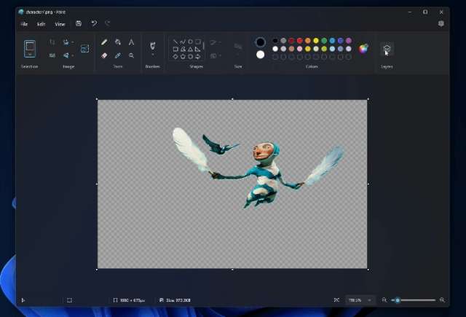Screen dimensions: 466x317
Task: Pick the Text tool
Action: tap(131, 42)
